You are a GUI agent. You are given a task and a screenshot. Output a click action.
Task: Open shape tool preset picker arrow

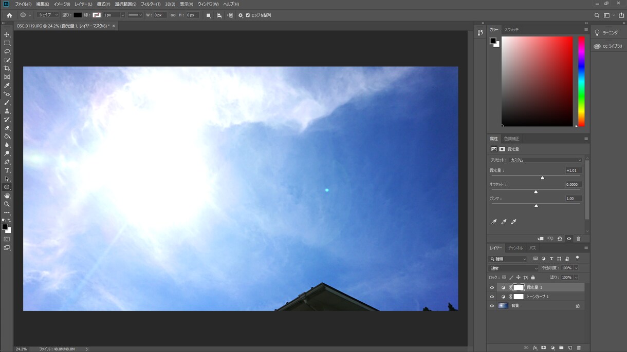[30, 15]
